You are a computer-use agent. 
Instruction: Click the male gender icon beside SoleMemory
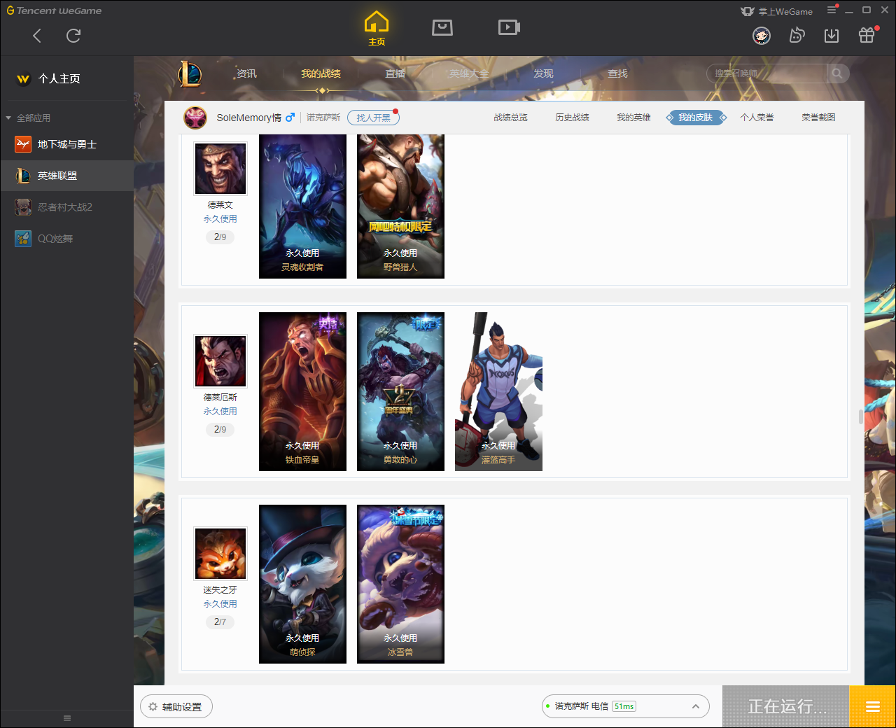[x=290, y=118]
